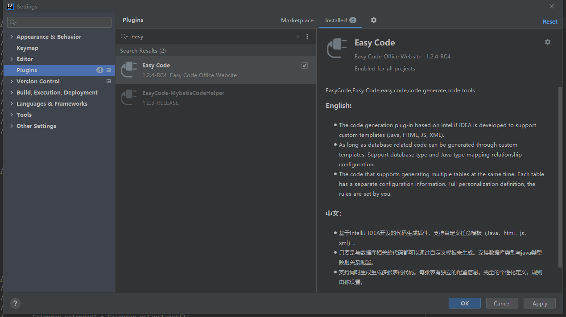The height and width of the screenshot is (317, 566).
Task: Click the search icon in the settings search box
Action: click(x=14, y=22)
